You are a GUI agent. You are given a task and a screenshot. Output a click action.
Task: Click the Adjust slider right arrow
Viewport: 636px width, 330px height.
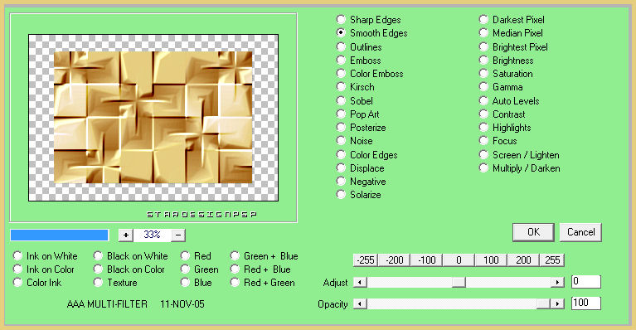pos(558,282)
